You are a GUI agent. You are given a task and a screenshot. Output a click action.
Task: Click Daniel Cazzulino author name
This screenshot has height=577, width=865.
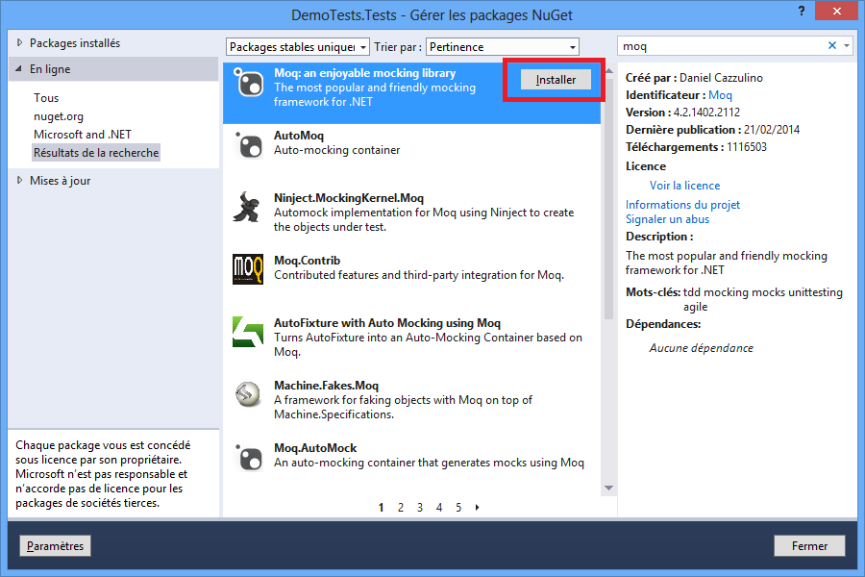tap(721, 78)
